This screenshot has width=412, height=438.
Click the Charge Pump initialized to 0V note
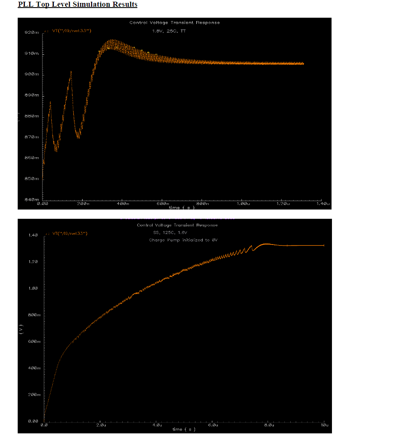click(183, 240)
